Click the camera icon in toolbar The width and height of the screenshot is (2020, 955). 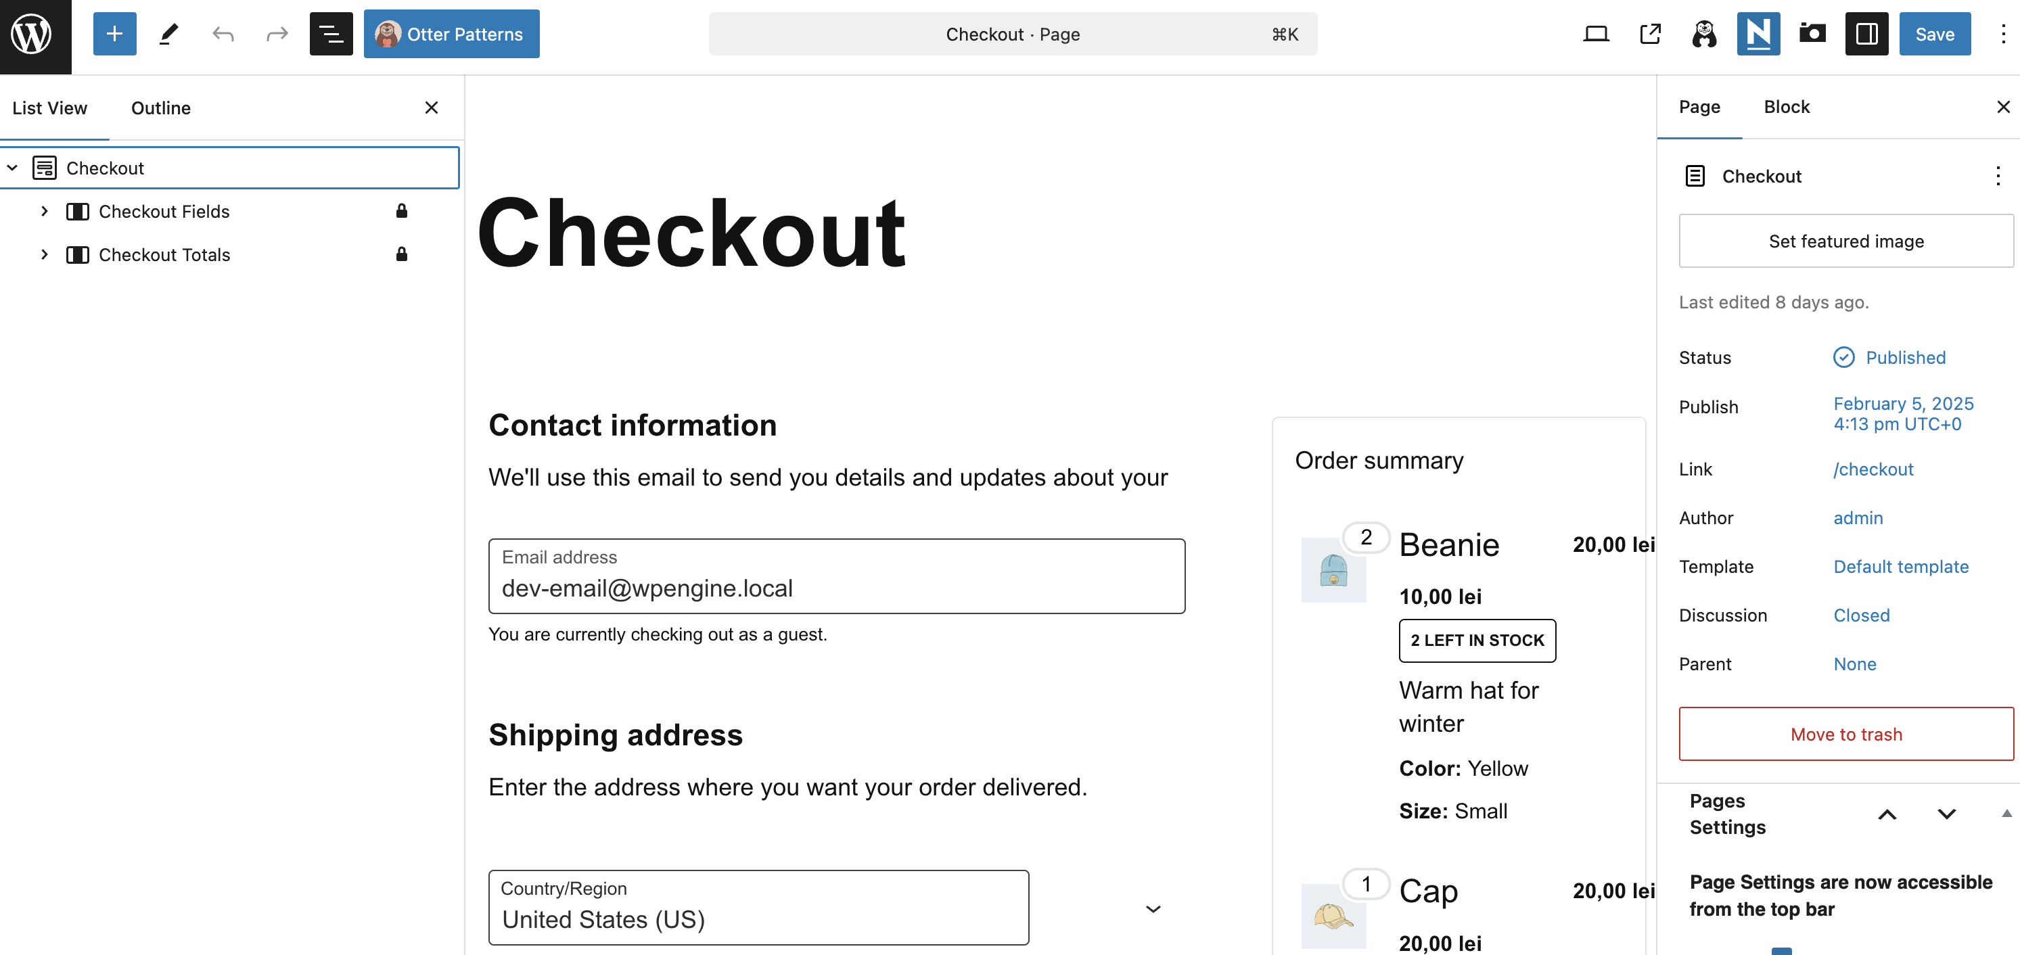coord(1812,34)
